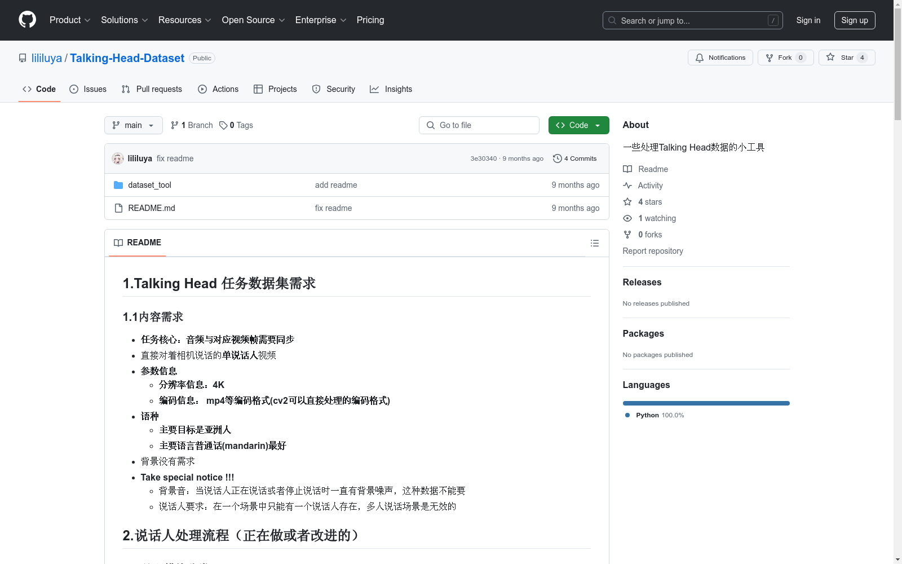Switch to the Issues tab
902x564 pixels.
coord(88,89)
